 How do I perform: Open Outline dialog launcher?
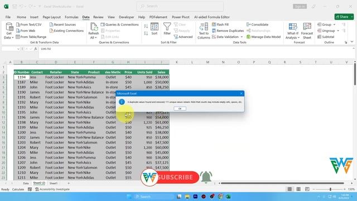(x=346, y=42)
